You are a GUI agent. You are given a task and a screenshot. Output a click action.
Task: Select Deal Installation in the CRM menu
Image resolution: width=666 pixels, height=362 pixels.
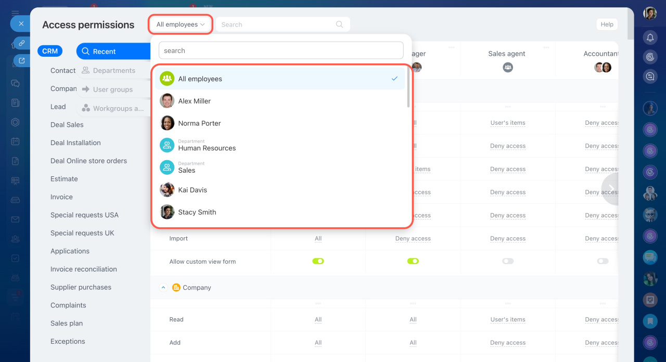coord(75,143)
